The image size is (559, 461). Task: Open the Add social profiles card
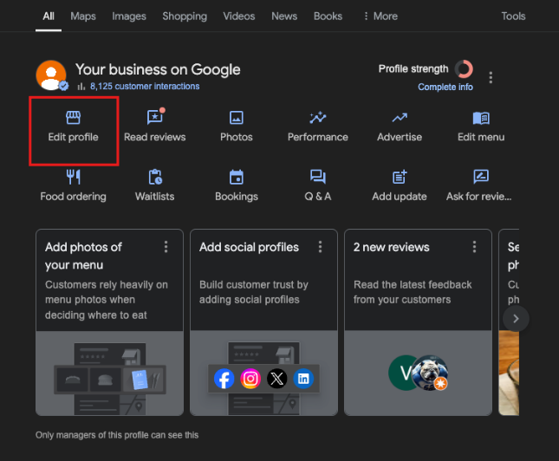pyautogui.click(x=263, y=322)
